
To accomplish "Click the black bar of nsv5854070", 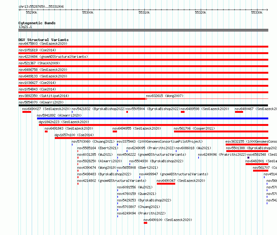I will click(x=143, y=105).
